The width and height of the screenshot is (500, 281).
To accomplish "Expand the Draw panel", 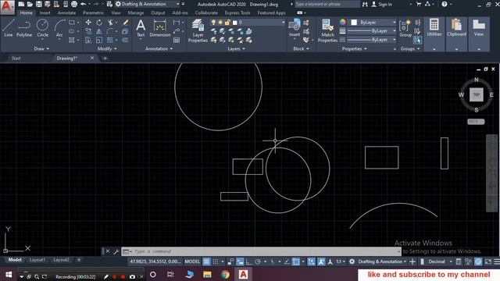I will click(x=41, y=48).
